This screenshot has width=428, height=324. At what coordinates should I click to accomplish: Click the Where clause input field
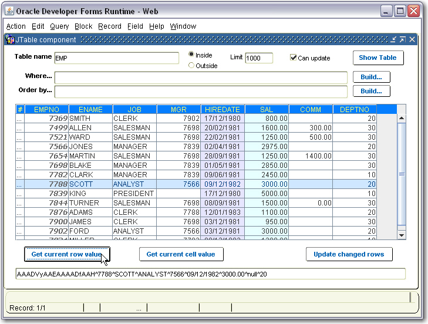pos(201,77)
